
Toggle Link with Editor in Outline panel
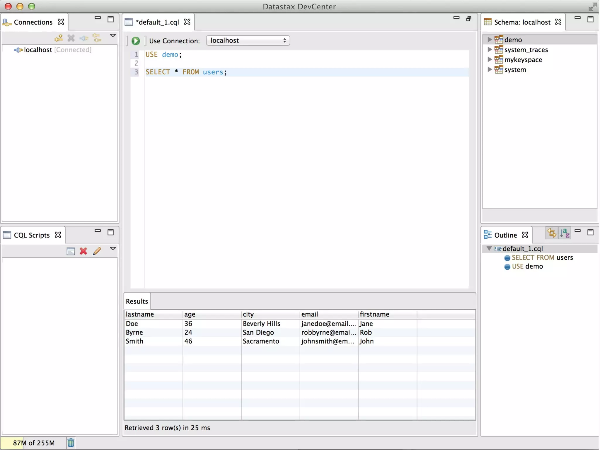pyautogui.click(x=552, y=233)
